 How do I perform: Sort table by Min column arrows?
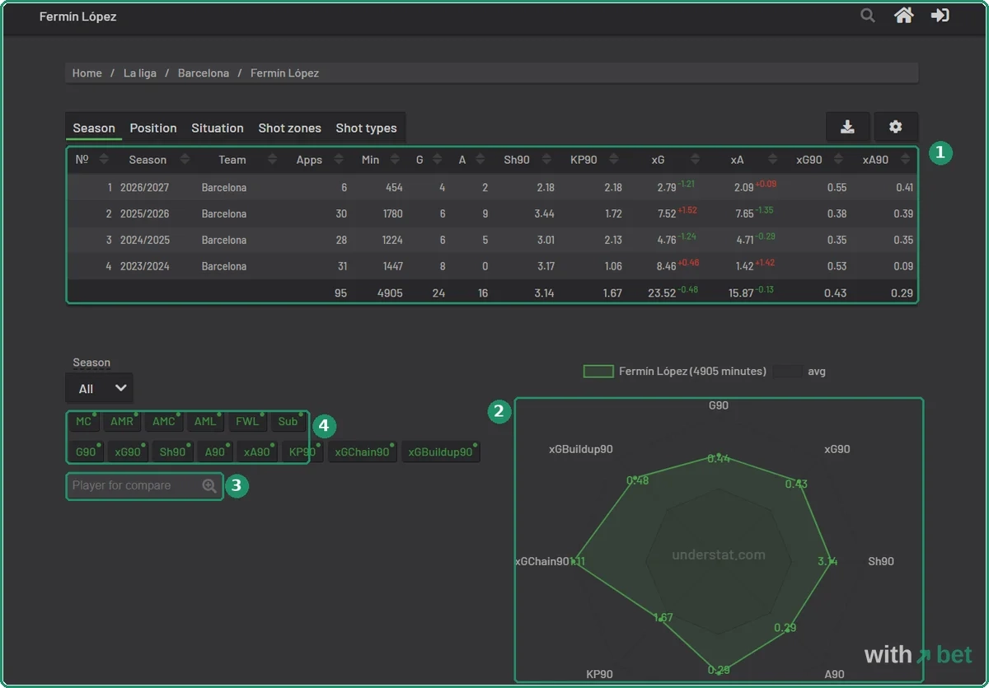pyautogui.click(x=395, y=160)
